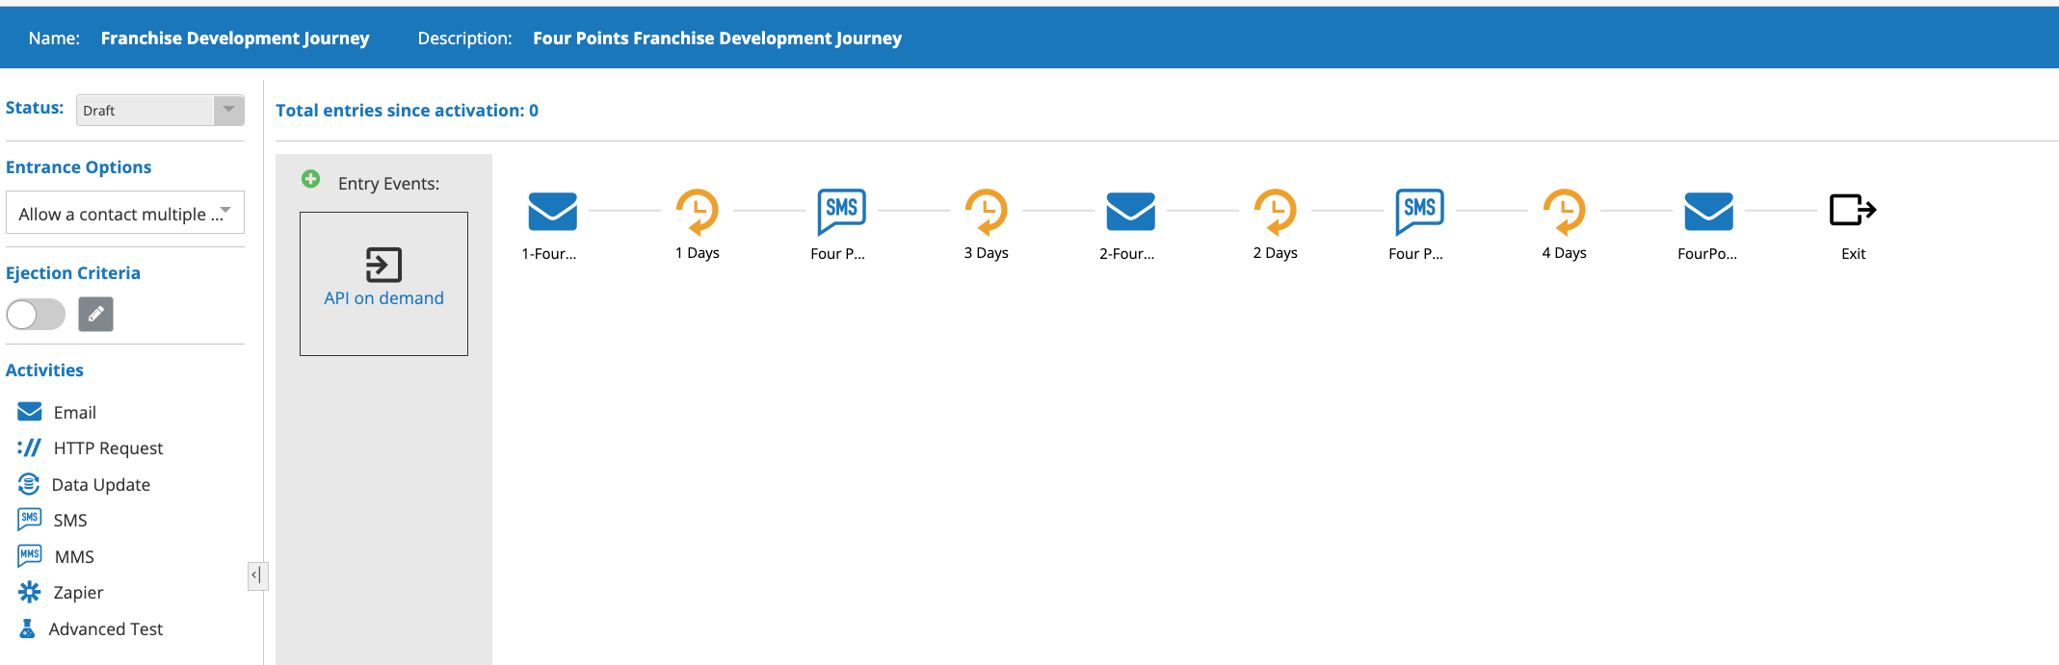The width and height of the screenshot is (2059, 665).
Task: Pick the MMS activity icon
Action: pyautogui.click(x=30, y=556)
